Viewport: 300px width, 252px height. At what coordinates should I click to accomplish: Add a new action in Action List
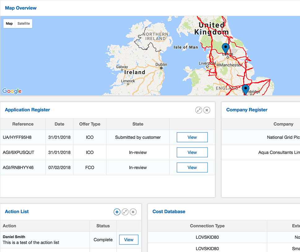coord(117,212)
